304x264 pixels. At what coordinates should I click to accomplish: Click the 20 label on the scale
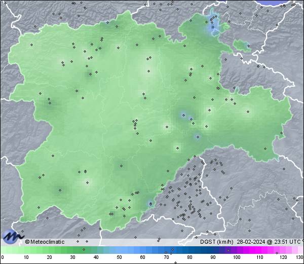pyautogui.click(x=50, y=257)
